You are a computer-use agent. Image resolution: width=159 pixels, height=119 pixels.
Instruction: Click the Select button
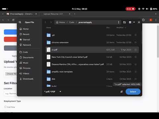tap(133, 92)
